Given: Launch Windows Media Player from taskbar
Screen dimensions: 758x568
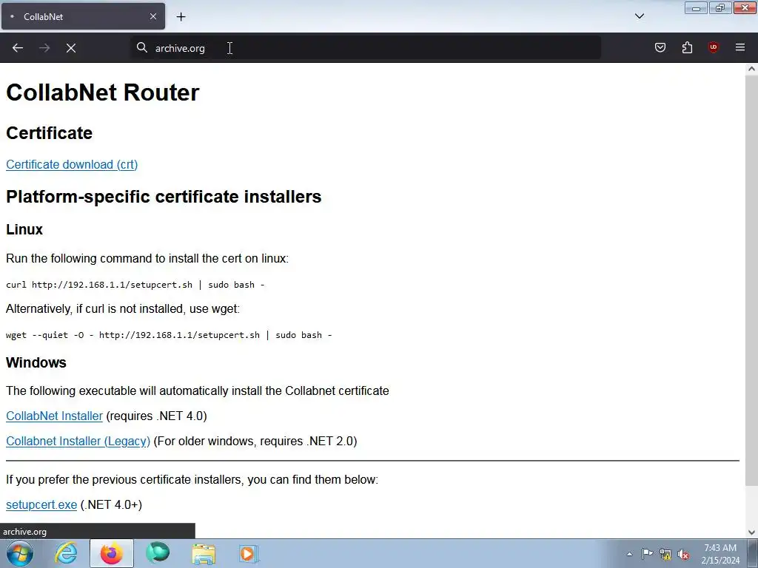Looking at the screenshot, I should click(x=249, y=553).
